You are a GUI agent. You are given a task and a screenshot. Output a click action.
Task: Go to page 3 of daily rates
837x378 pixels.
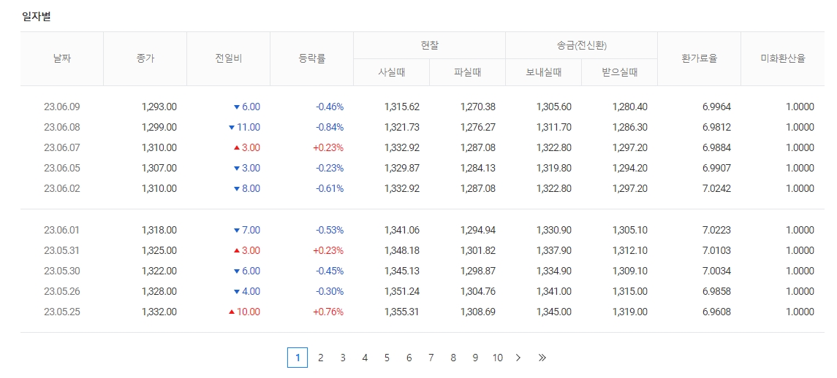[x=343, y=358]
